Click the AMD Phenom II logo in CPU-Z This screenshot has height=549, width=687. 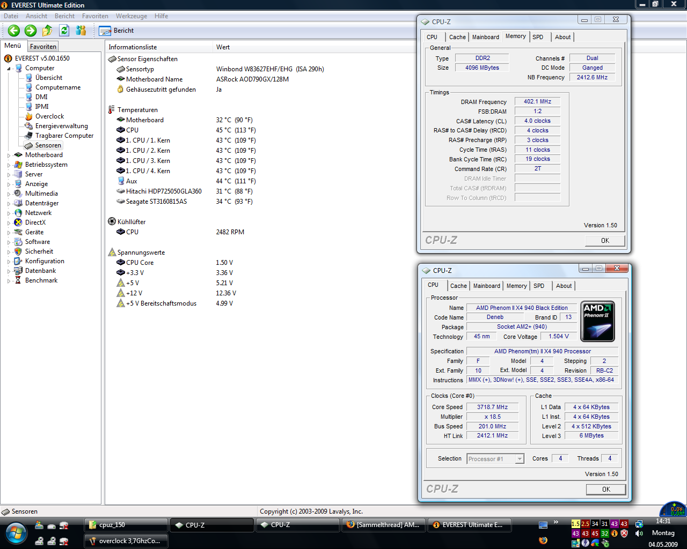pos(598,321)
